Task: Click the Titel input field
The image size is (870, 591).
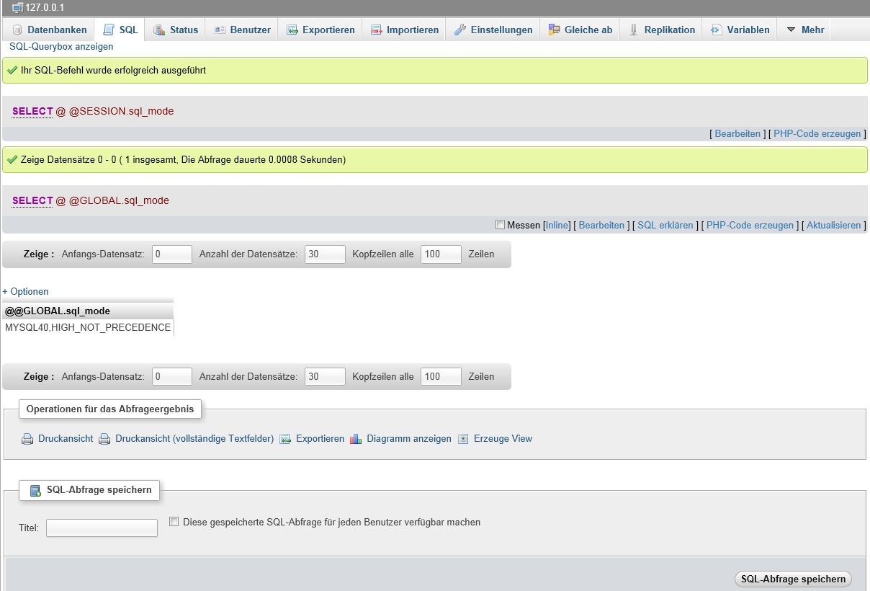Action: 102,528
